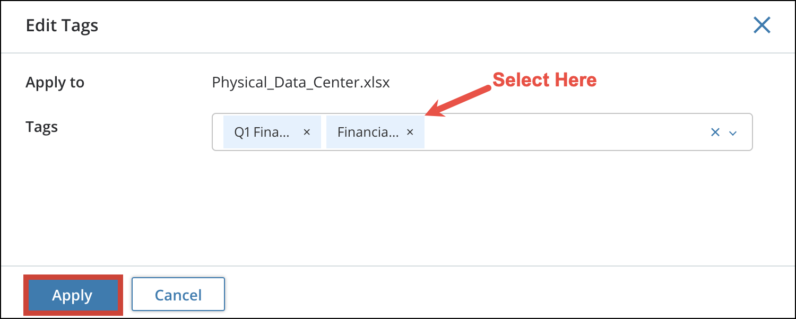Click inside the Tags input area
Screen dimensions: 796x319
click(557, 132)
